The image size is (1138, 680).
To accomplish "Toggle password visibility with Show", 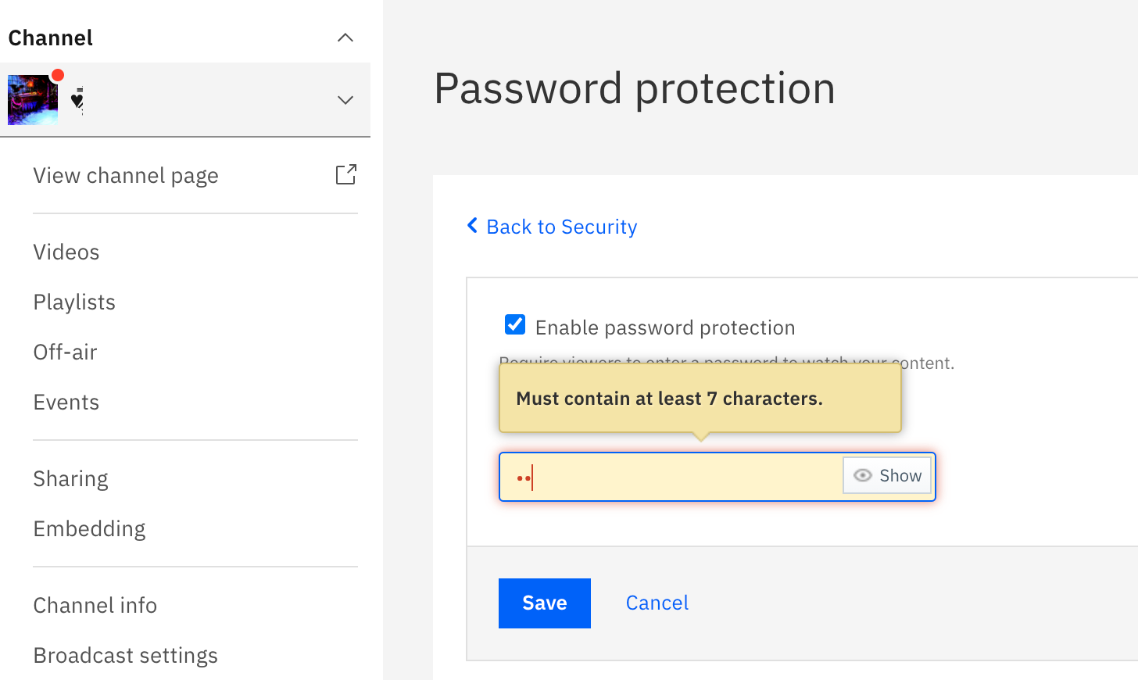I will [887, 475].
